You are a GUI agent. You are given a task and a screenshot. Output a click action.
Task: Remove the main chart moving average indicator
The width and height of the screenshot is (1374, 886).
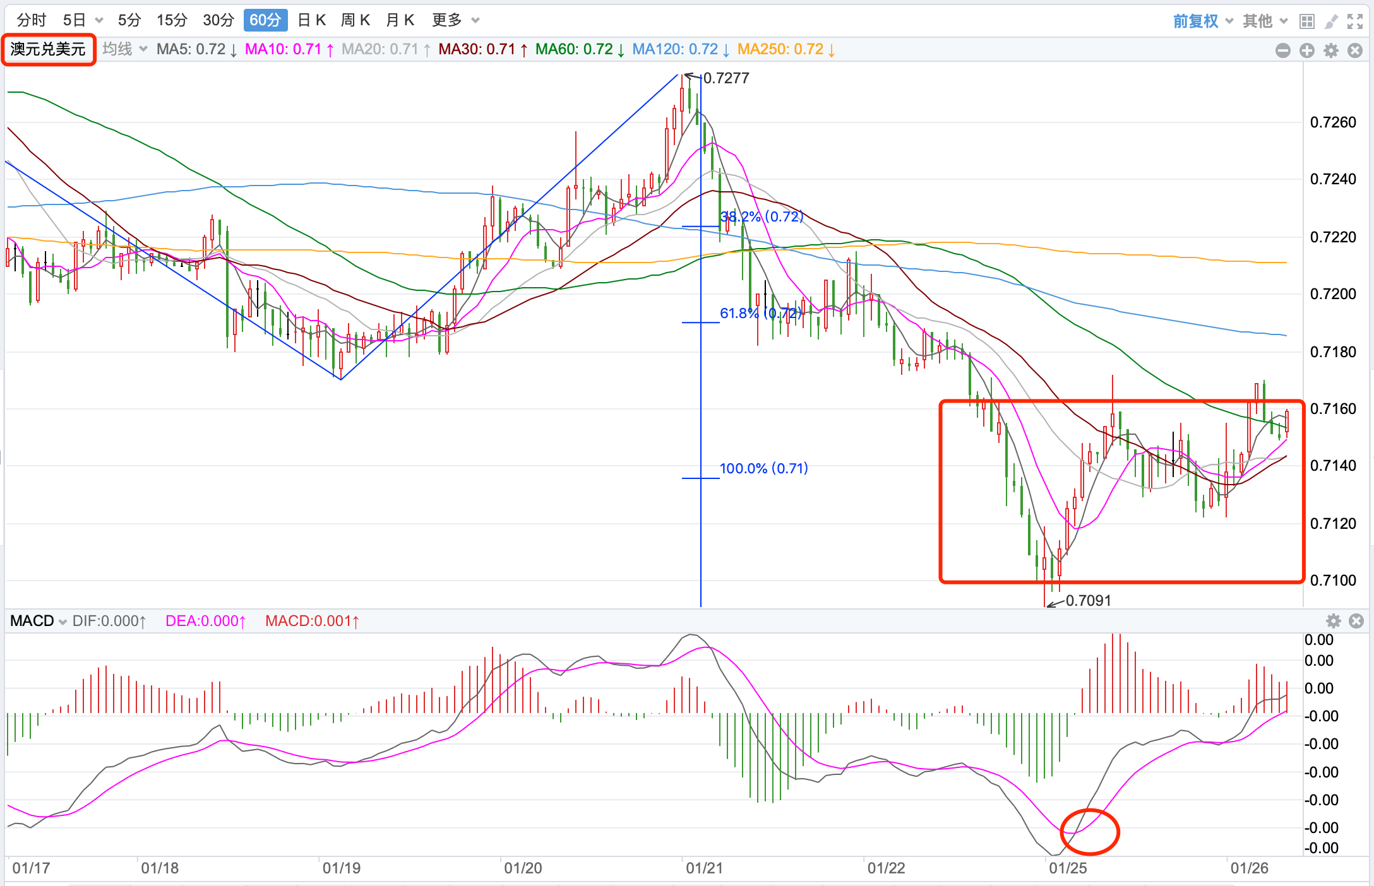pos(1354,50)
